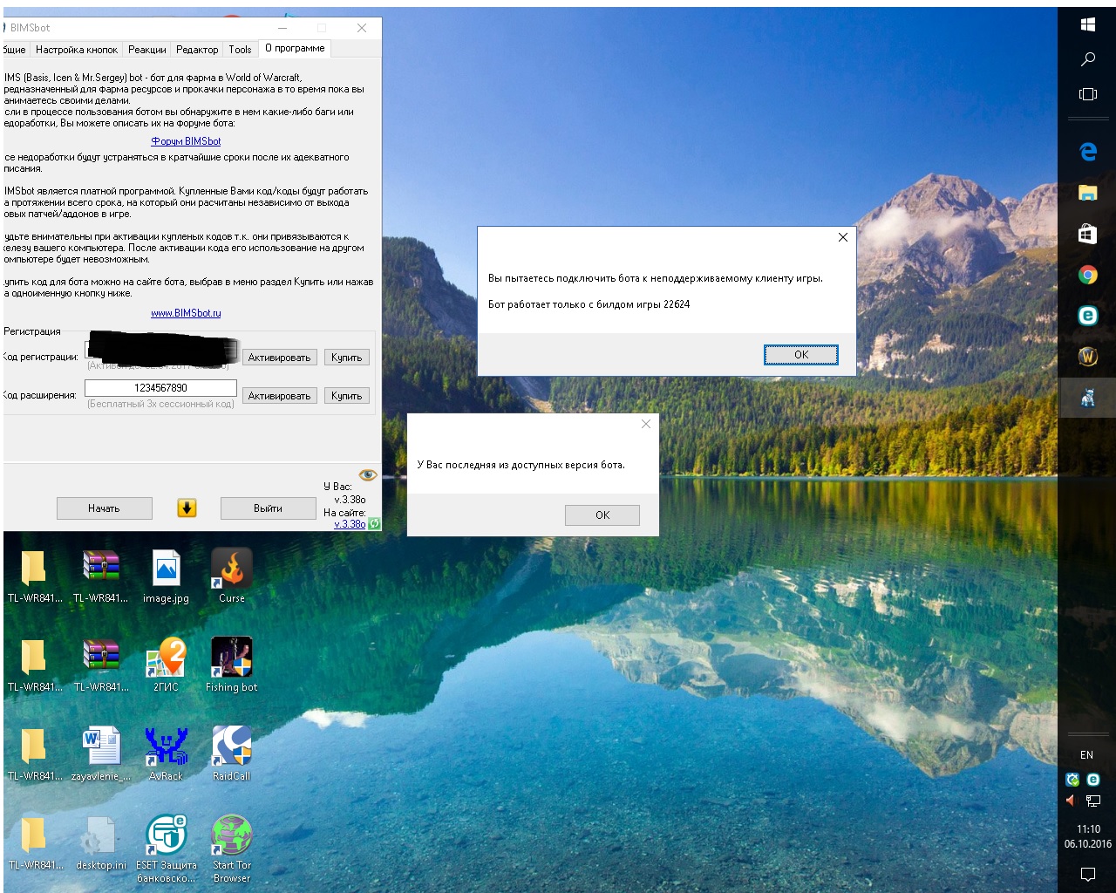Viewport: 1116px width, 893px height.
Task: Click the extension code input field
Action: [x=160, y=388]
